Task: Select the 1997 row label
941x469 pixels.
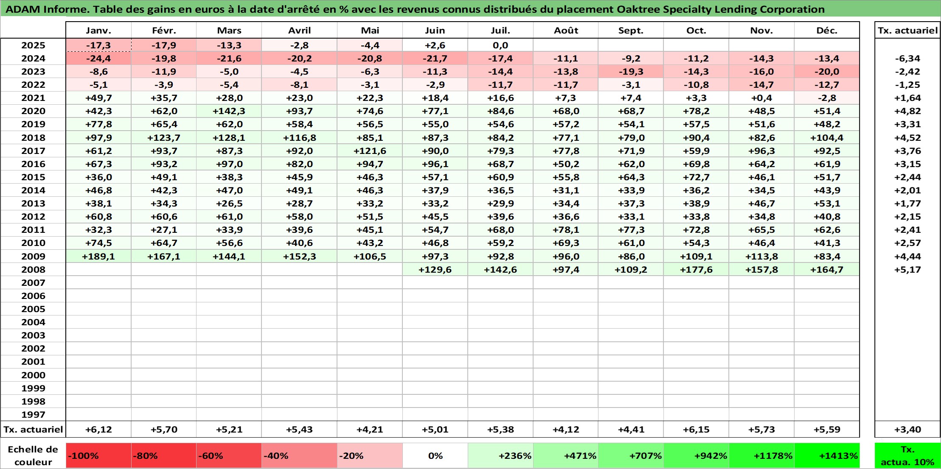Action: tap(33, 414)
